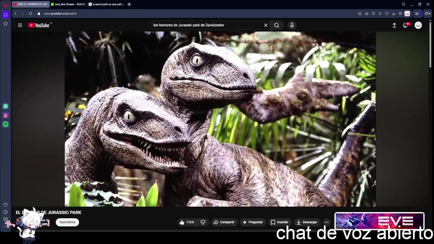View site security lock information
Viewport: 434px width, 244px height.
[39, 14]
